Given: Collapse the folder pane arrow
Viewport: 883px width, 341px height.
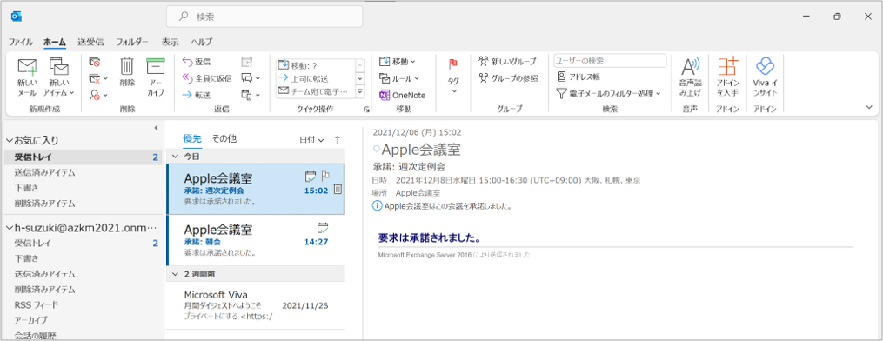Looking at the screenshot, I should (x=156, y=128).
